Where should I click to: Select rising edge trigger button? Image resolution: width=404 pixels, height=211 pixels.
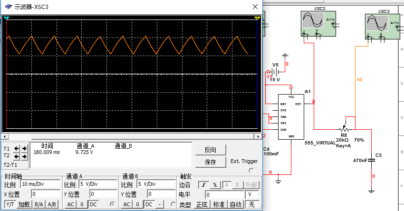[203, 185]
